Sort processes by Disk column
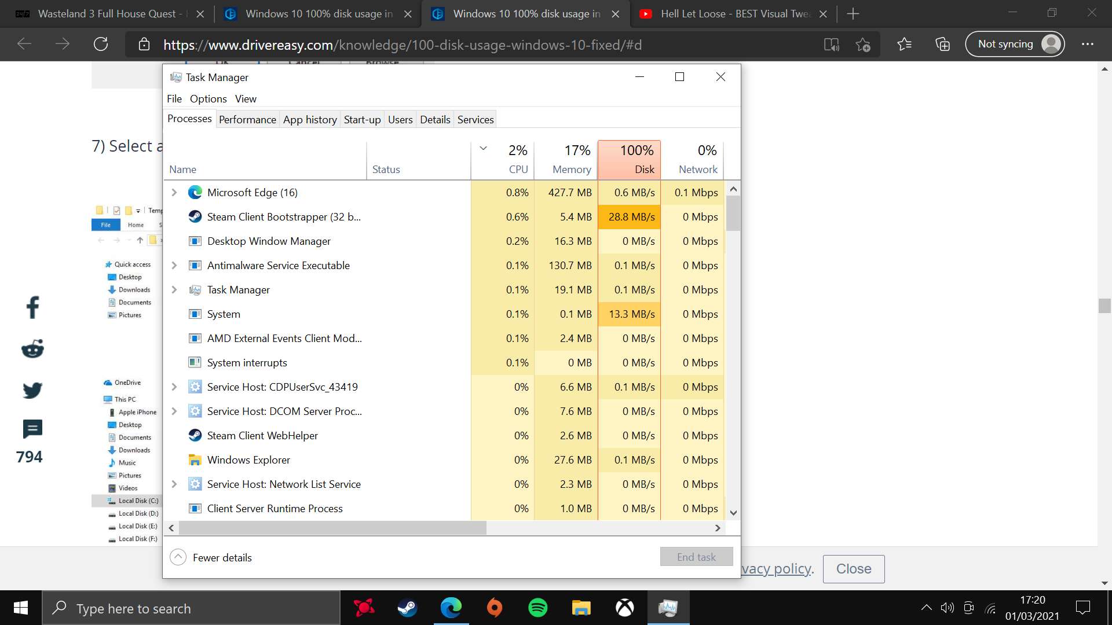Image resolution: width=1112 pixels, height=625 pixels. 629,159
